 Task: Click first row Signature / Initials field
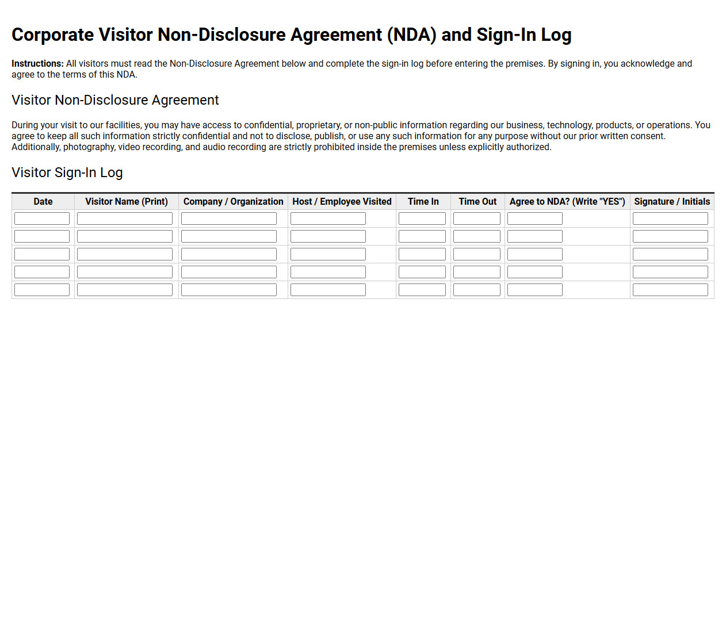coord(670,218)
